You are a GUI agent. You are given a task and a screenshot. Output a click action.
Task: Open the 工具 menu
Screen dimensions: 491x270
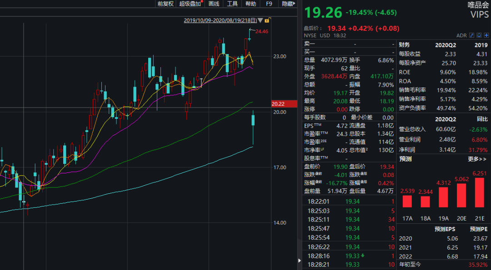232,4
